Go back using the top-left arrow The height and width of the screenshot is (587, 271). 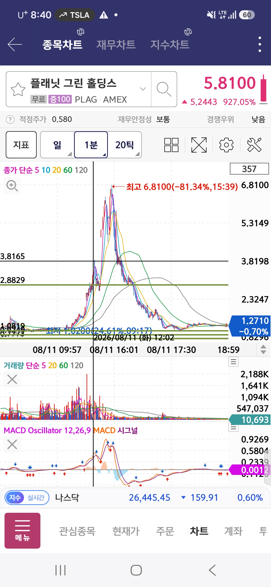pyautogui.click(x=15, y=44)
